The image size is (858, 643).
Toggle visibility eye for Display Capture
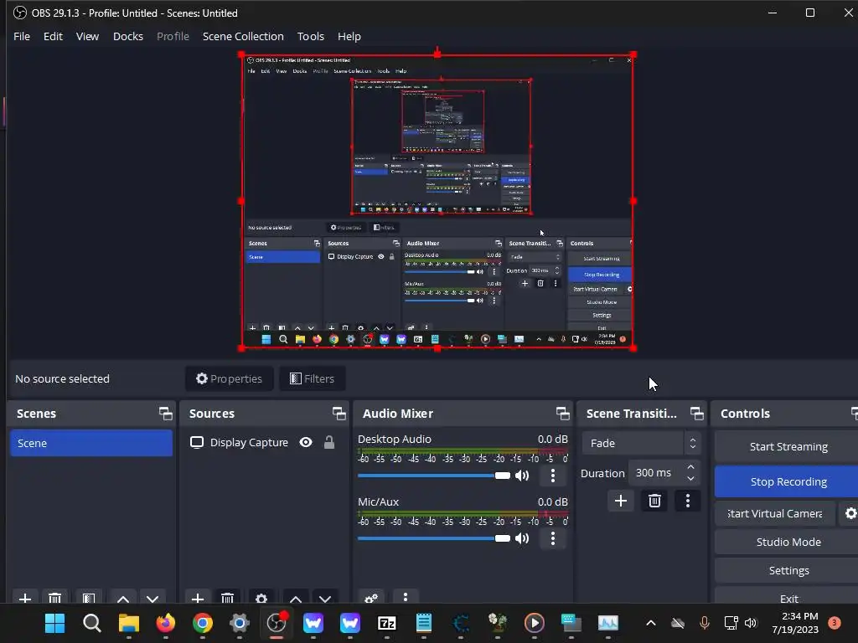coord(306,442)
